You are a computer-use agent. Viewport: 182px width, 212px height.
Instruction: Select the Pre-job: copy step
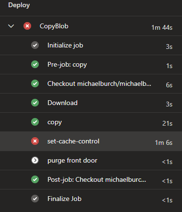[x=91, y=65]
